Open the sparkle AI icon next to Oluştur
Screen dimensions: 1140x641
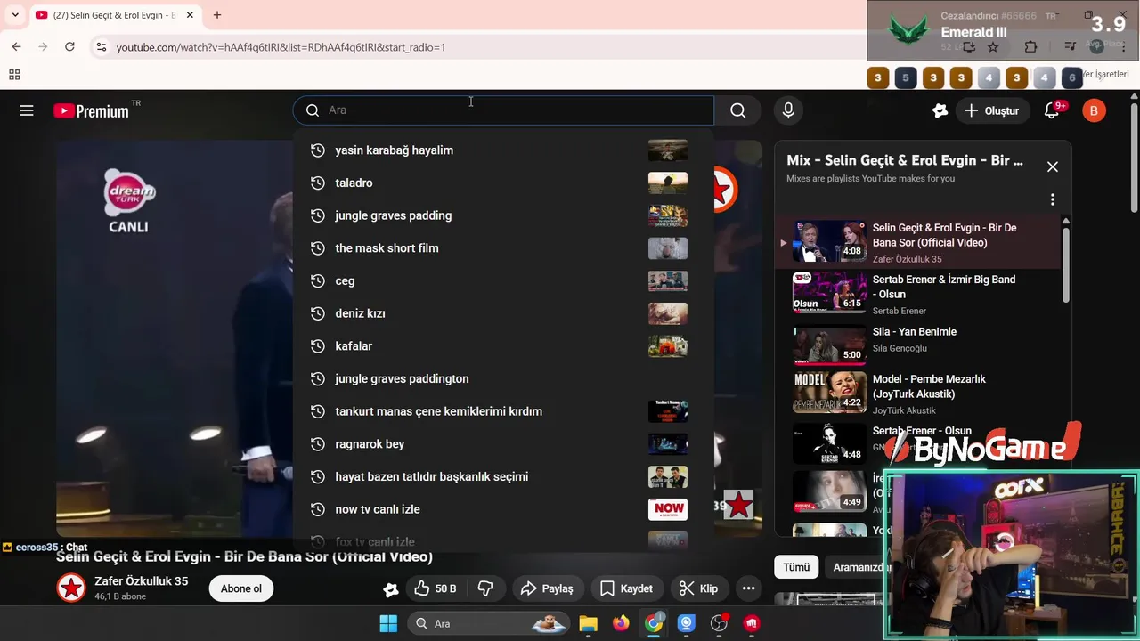pos(940,110)
